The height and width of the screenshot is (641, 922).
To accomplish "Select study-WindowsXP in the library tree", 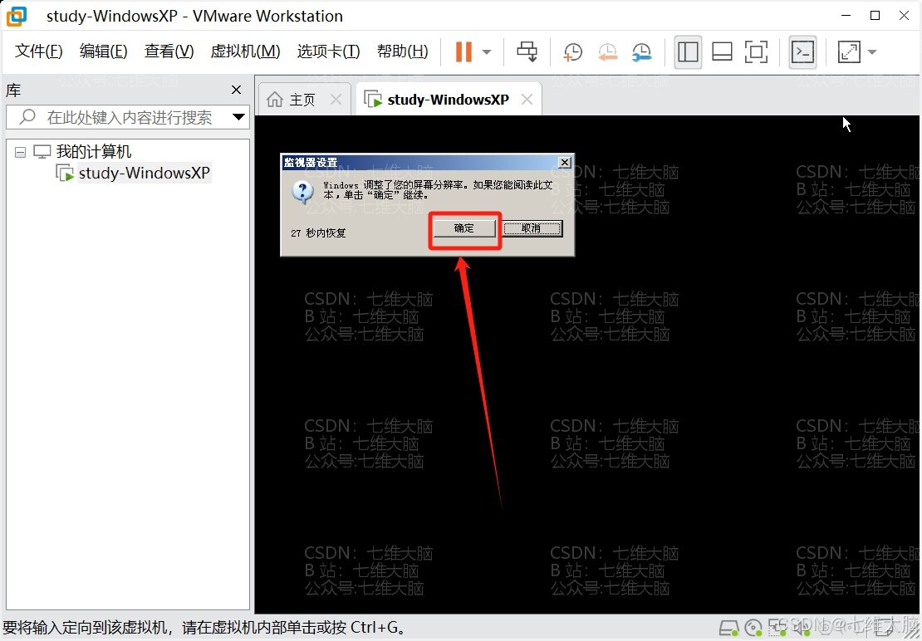I will coord(144,173).
